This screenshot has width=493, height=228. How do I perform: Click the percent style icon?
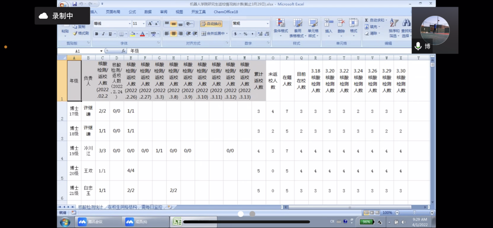pyautogui.click(x=246, y=34)
